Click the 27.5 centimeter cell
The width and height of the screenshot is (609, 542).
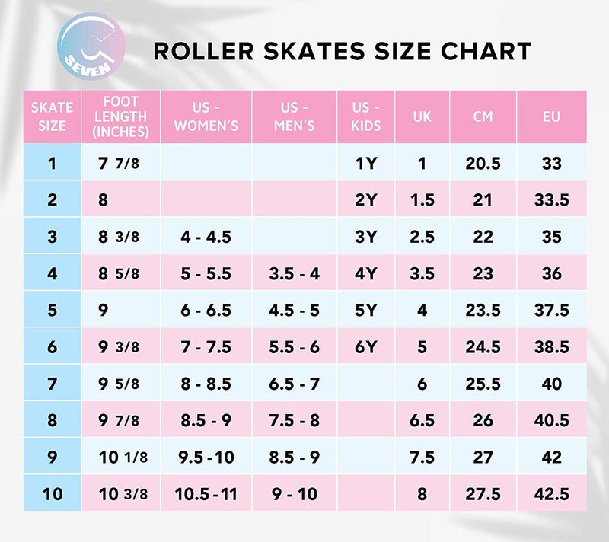tap(483, 494)
